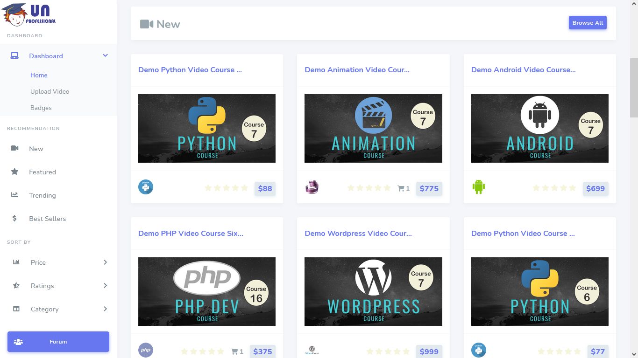Click the Android robot avatar on $699 course
This screenshot has width=638, height=358.
479,187
